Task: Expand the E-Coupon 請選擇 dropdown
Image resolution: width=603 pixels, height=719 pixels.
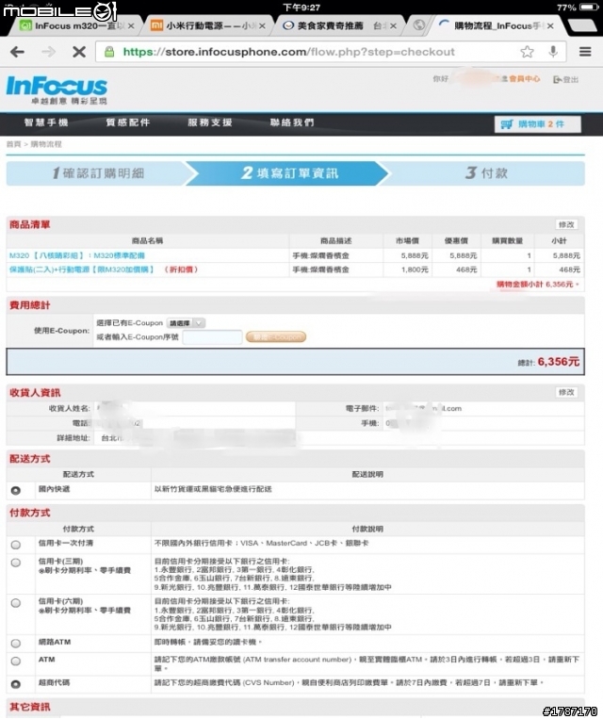Action: pyautogui.click(x=186, y=323)
